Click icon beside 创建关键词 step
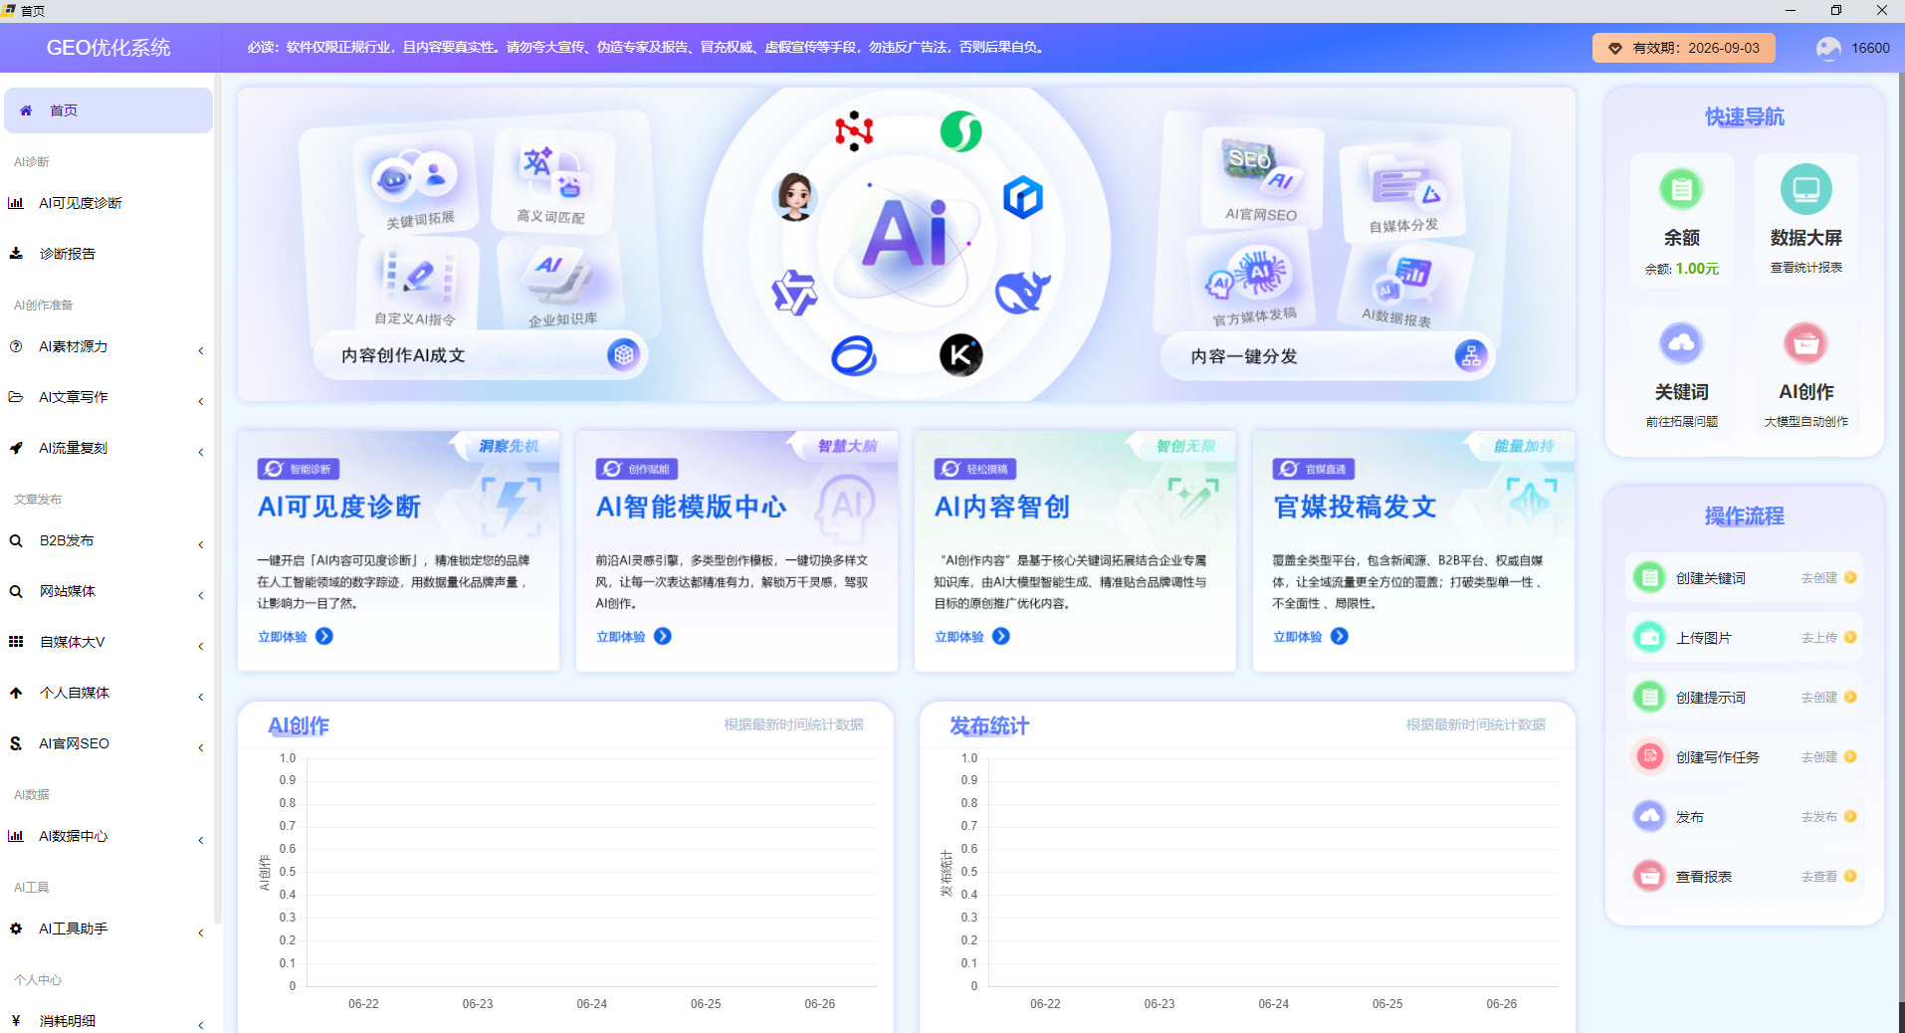This screenshot has height=1033, width=1905. point(1649,577)
